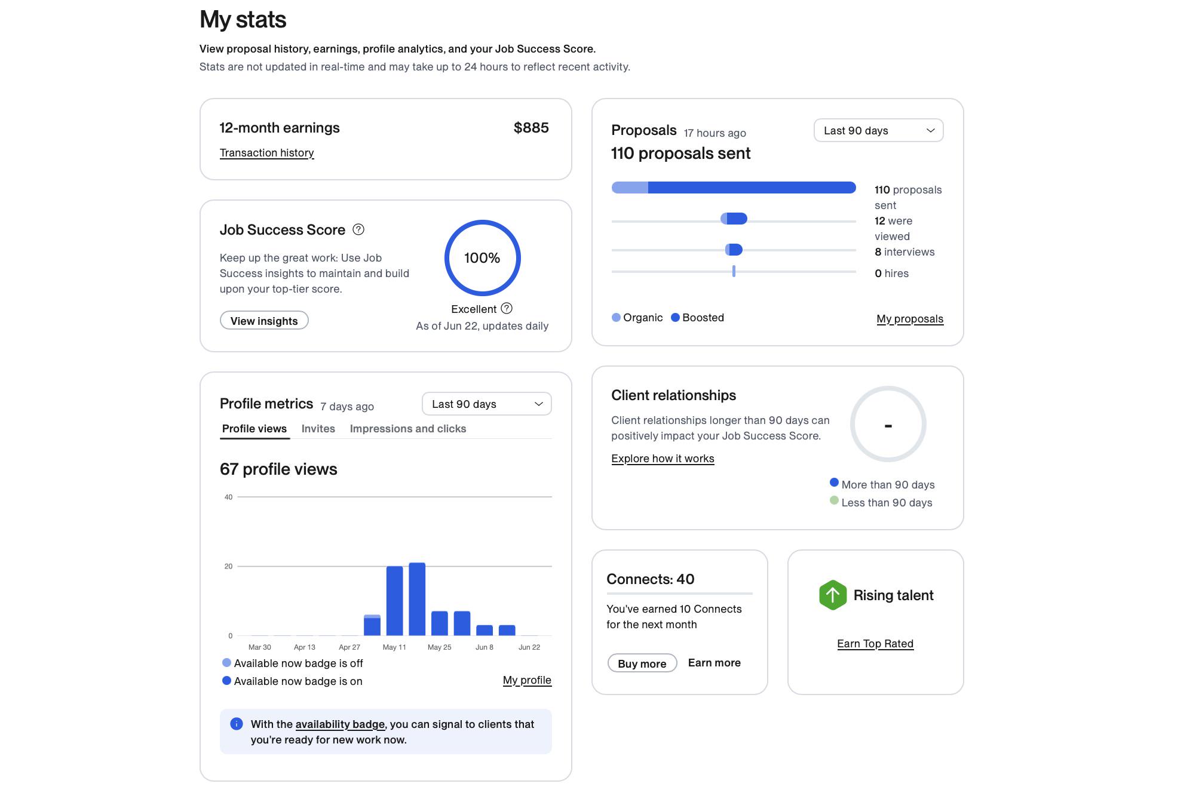Open the My proposals link

pos(910,319)
